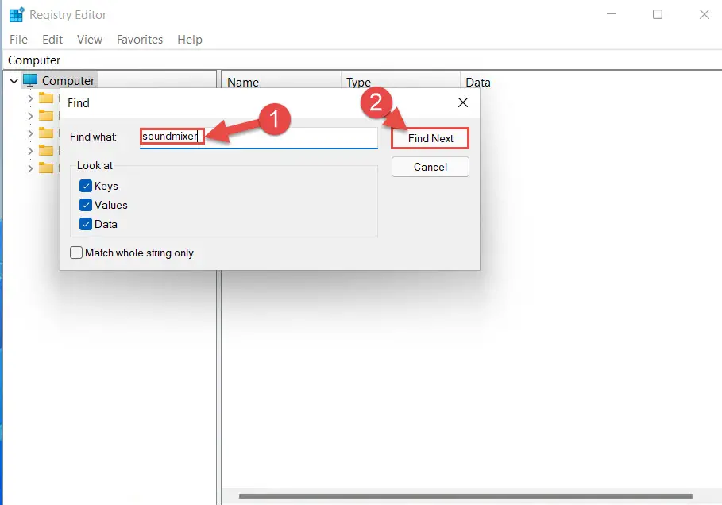This screenshot has width=722, height=505.
Task: Open the File menu
Action: tap(18, 40)
